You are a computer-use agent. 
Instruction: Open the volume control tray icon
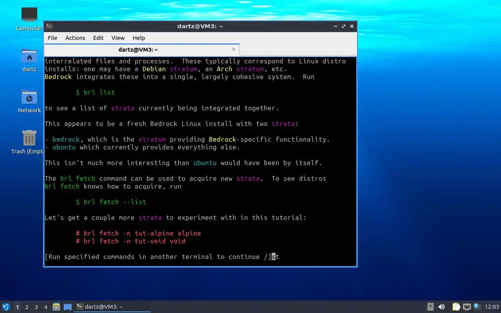pos(442,307)
